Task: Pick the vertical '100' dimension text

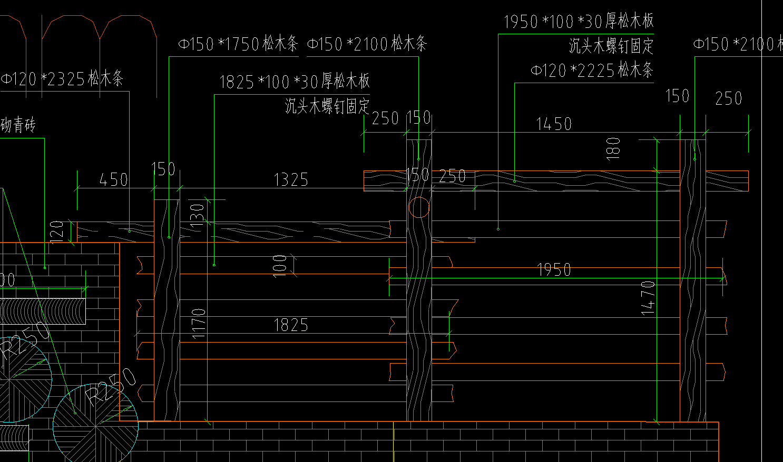Action: (280, 265)
